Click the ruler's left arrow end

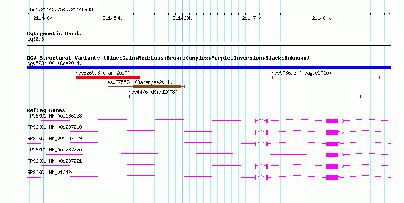(x=28, y=14)
